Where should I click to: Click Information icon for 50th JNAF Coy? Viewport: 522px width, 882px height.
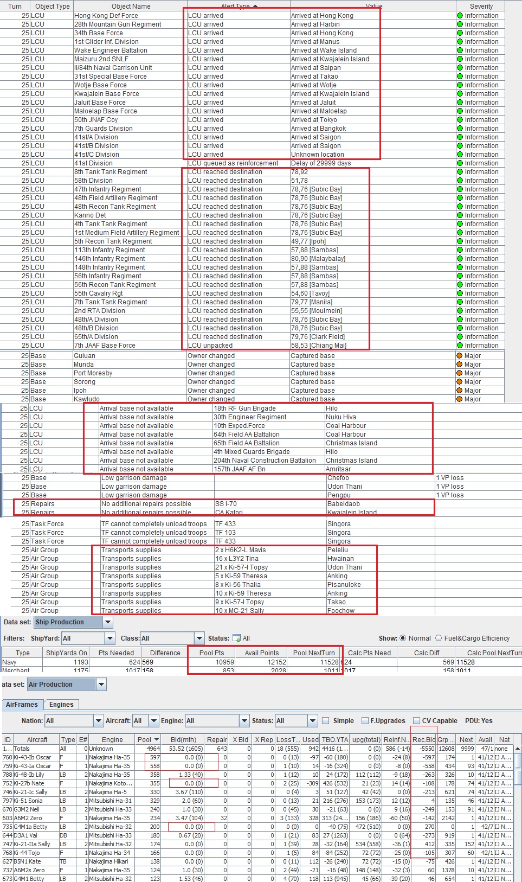[460, 120]
